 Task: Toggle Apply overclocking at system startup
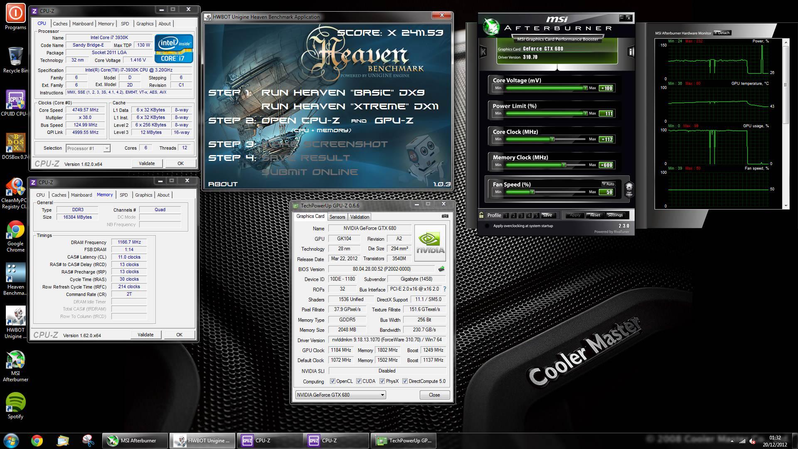pos(487,226)
